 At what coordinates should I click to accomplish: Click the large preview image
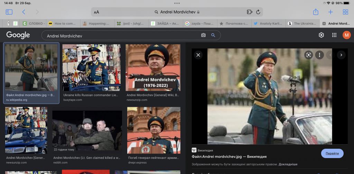click(x=270, y=96)
